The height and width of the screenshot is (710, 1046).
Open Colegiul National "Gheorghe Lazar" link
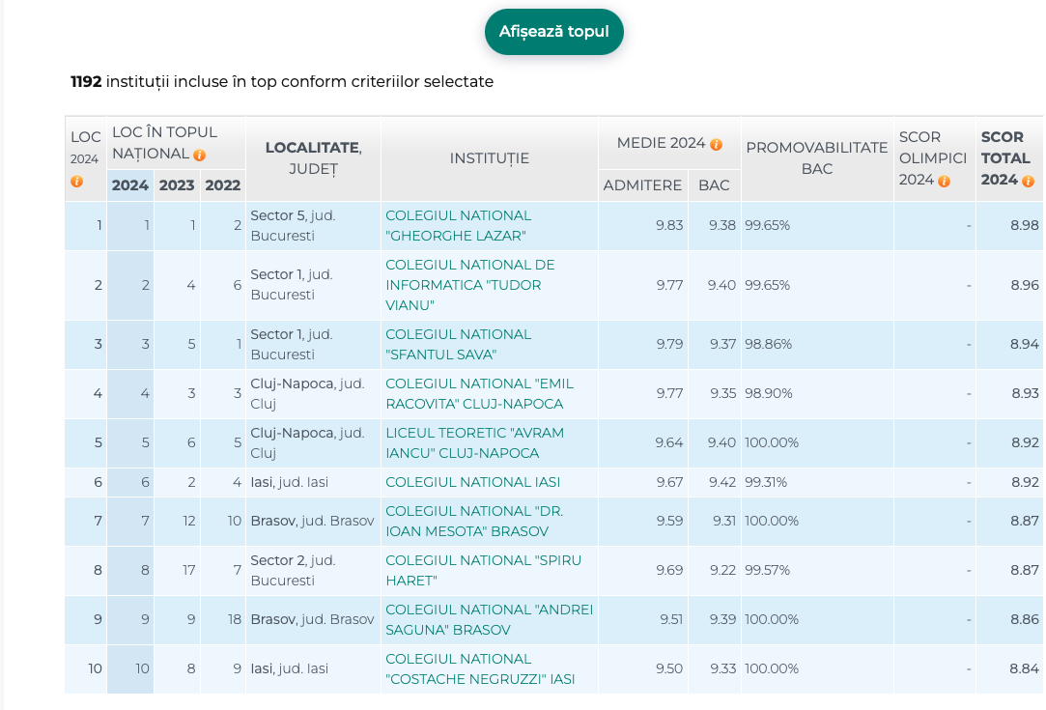(459, 225)
